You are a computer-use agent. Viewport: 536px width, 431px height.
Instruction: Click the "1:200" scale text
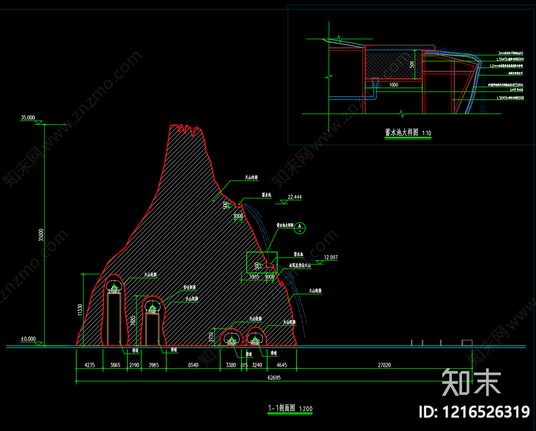305,409
